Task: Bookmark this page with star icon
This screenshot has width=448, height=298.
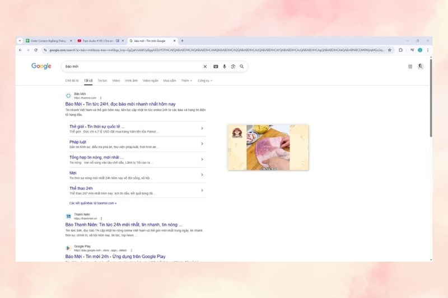Action: pyautogui.click(x=389, y=50)
